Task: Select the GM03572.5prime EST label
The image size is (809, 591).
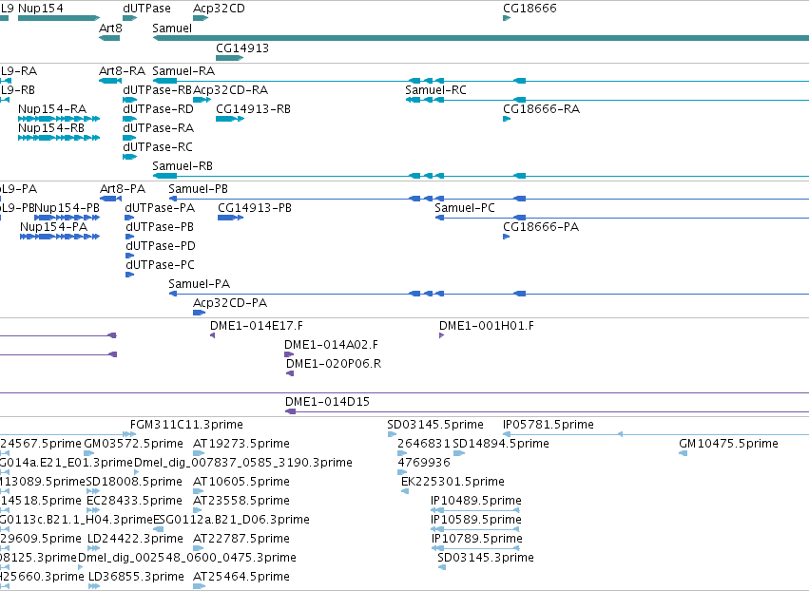Action: coord(134,444)
